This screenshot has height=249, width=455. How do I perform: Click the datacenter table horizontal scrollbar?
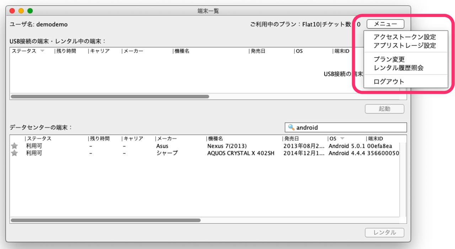click(x=106, y=220)
